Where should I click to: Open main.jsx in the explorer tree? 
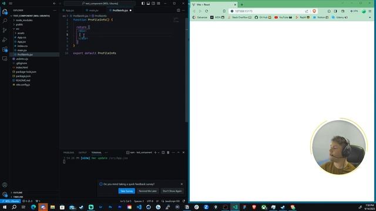22,50
